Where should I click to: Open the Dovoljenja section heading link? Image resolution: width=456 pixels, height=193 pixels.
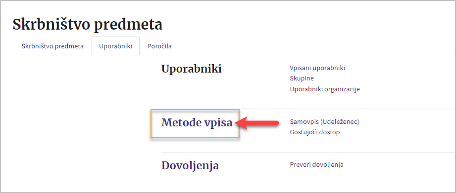tap(190, 165)
